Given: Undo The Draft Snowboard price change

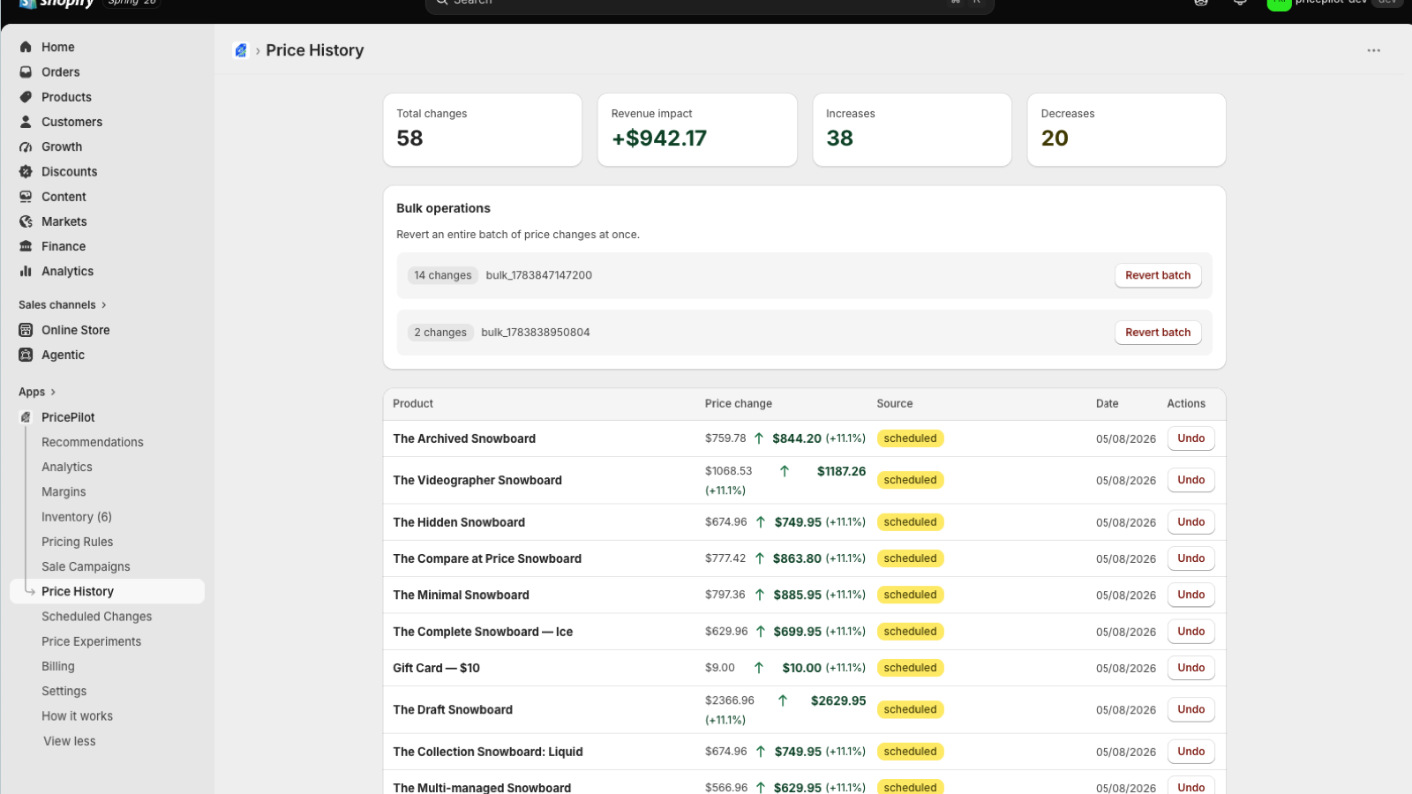Looking at the screenshot, I should (1190, 709).
